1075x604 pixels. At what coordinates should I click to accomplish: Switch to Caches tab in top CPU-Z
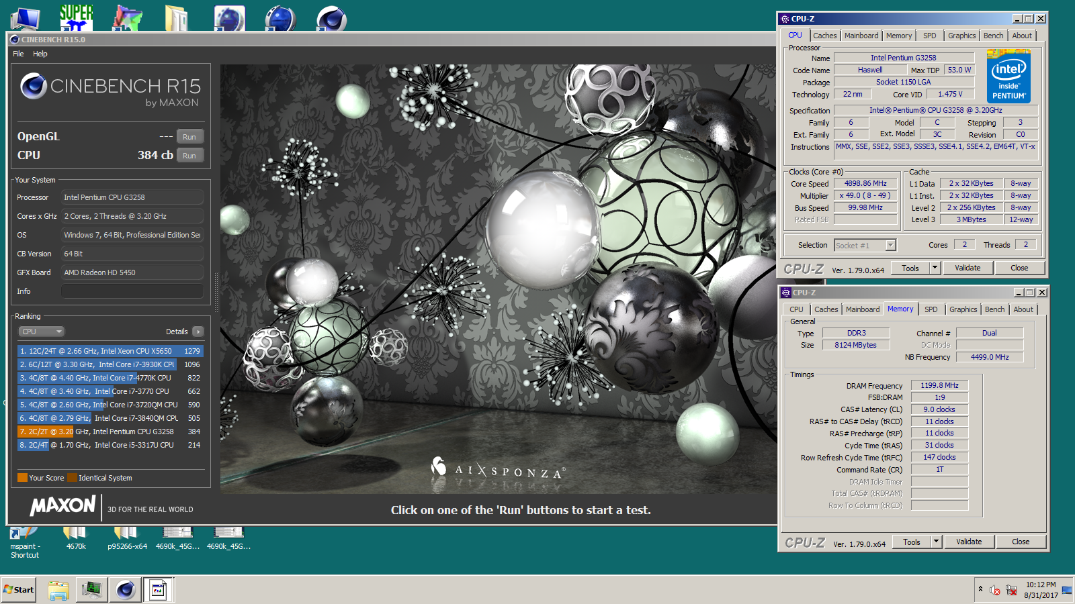click(824, 36)
